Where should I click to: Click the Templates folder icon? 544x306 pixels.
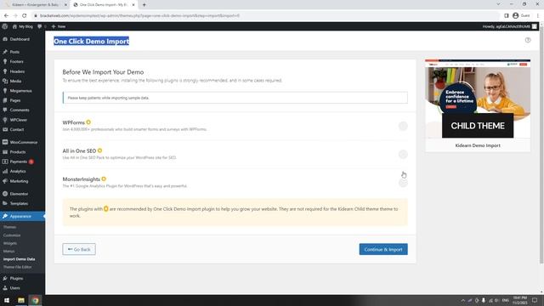tap(5, 204)
